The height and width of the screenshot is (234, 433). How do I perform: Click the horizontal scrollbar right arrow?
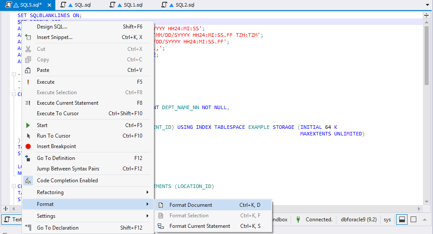tap(419, 209)
